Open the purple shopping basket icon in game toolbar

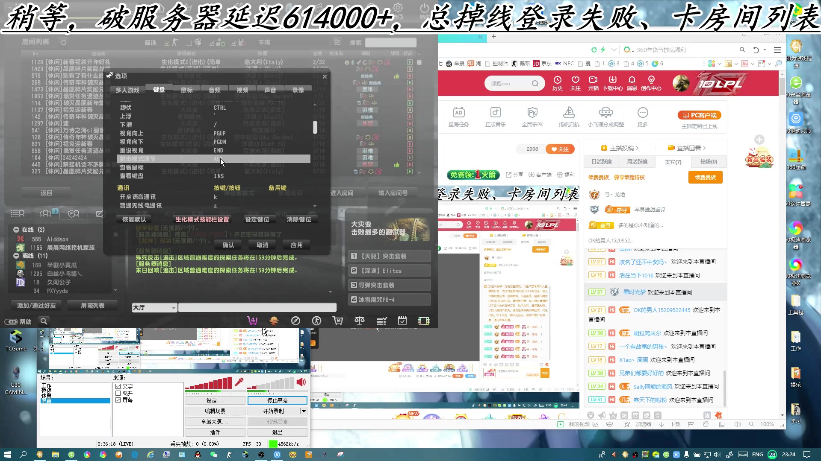(x=252, y=321)
